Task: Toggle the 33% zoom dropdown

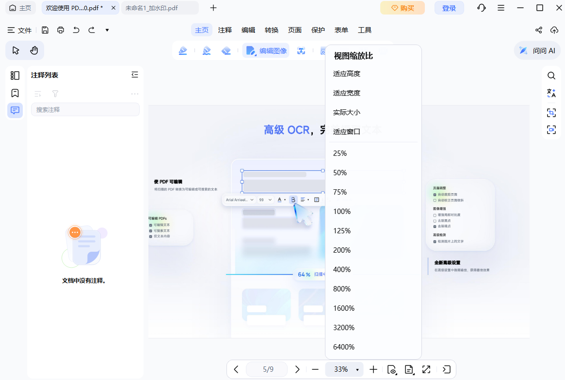Action: pyautogui.click(x=344, y=369)
